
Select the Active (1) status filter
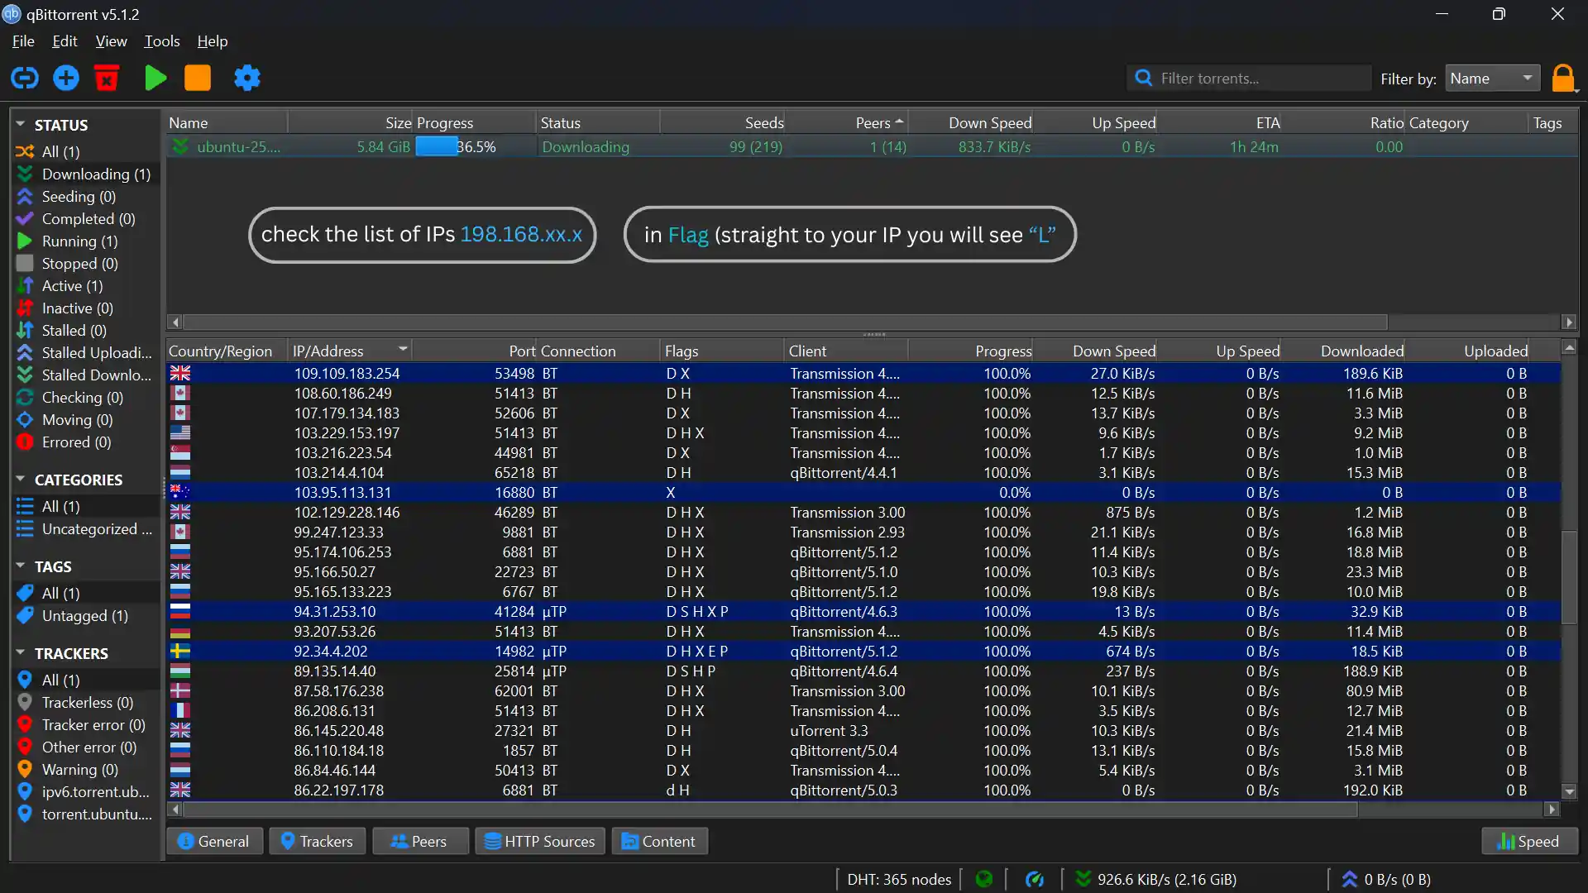pos(85,285)
